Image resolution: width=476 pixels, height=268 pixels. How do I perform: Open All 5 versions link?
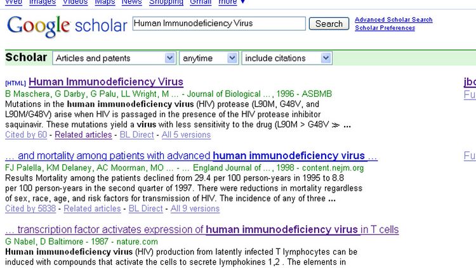pos(186,134)
